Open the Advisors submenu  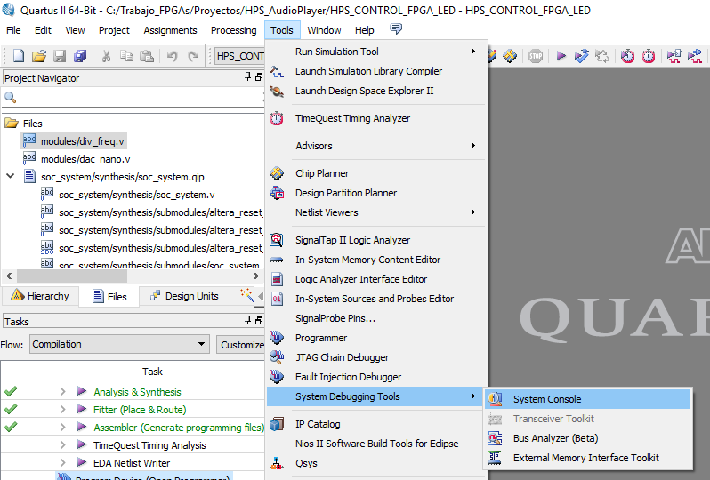click(376, 146)
